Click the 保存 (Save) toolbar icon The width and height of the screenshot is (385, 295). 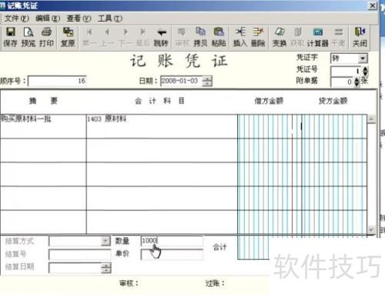[x=10, y=37]
